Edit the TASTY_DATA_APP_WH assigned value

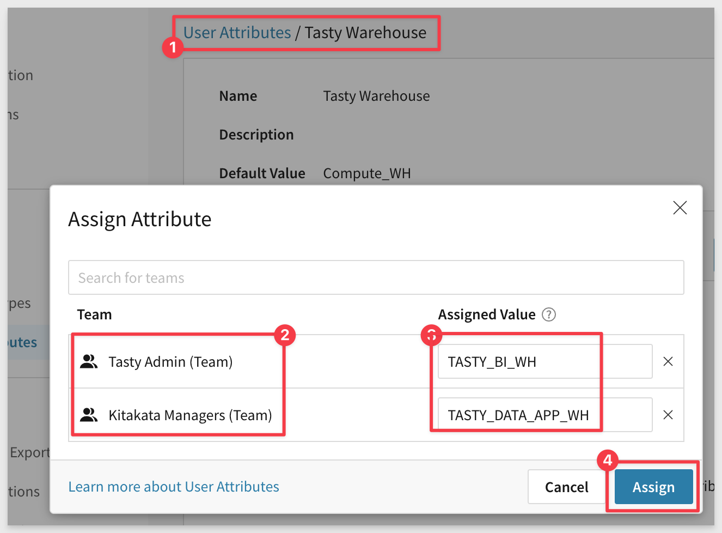coord(544,415)
